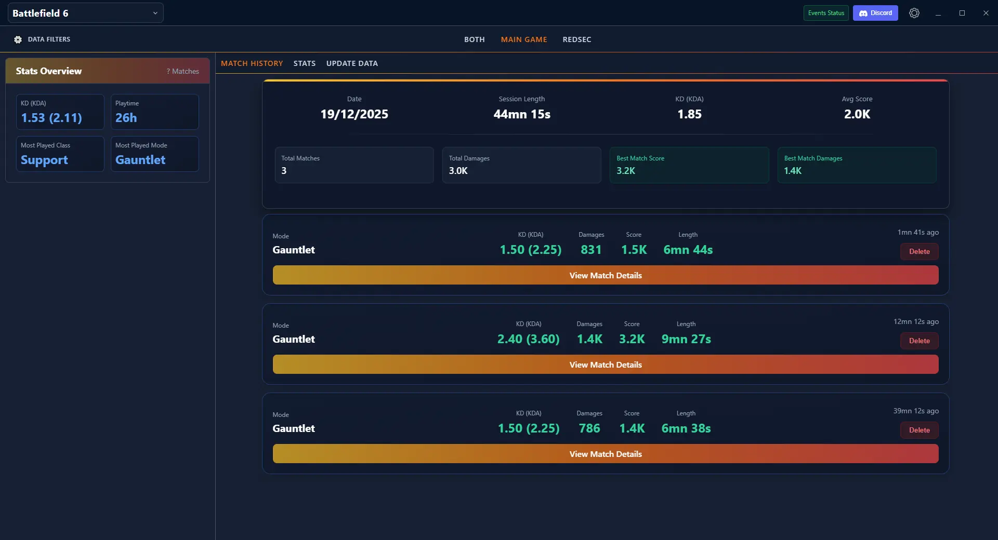Delete the Gauntlet match from 1mn 41s ago
Image resolution: width=998 pixels, height=540 pixels.
pyautogui.click(x=918, y=251)
